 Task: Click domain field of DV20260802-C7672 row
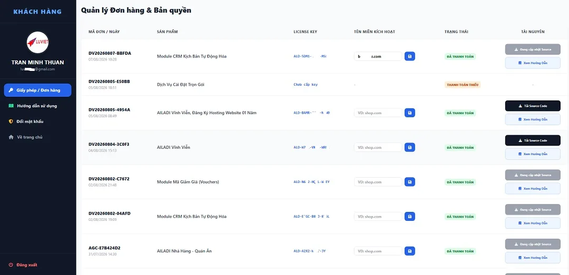tap(378, 182)
